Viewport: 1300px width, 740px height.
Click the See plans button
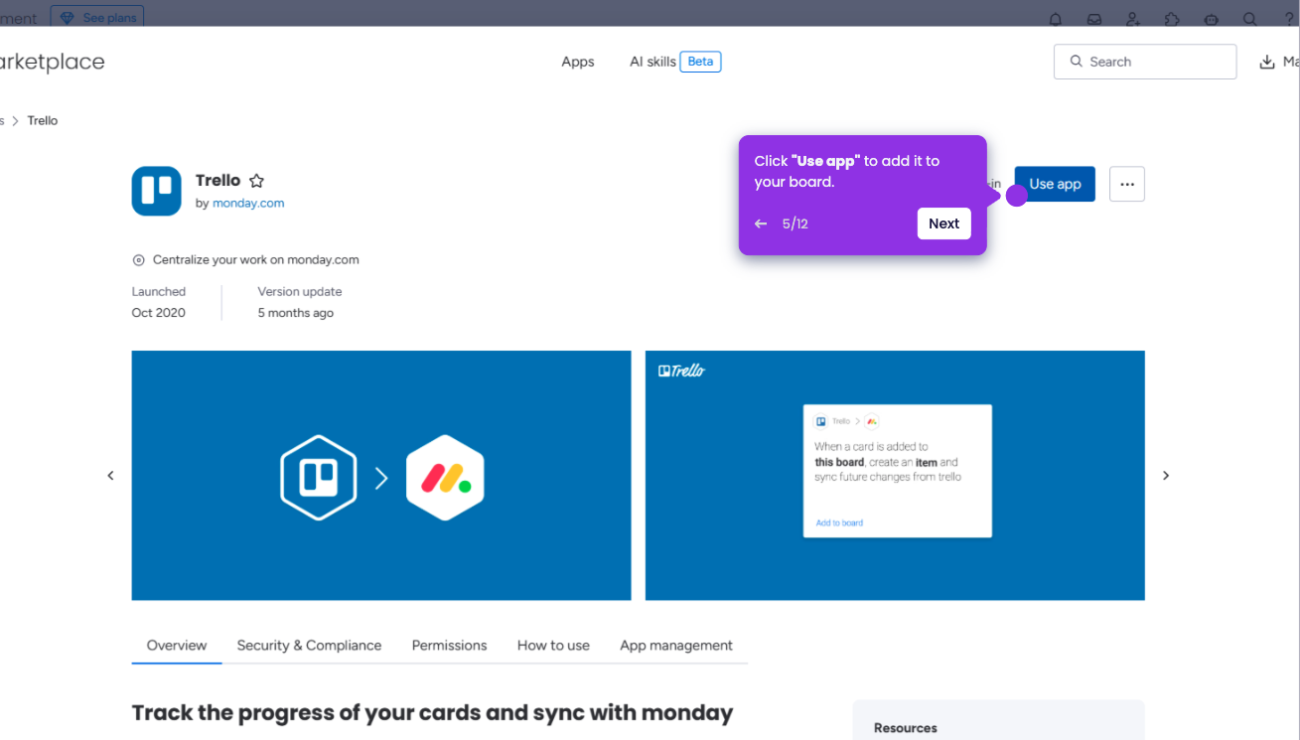[97, 18]
